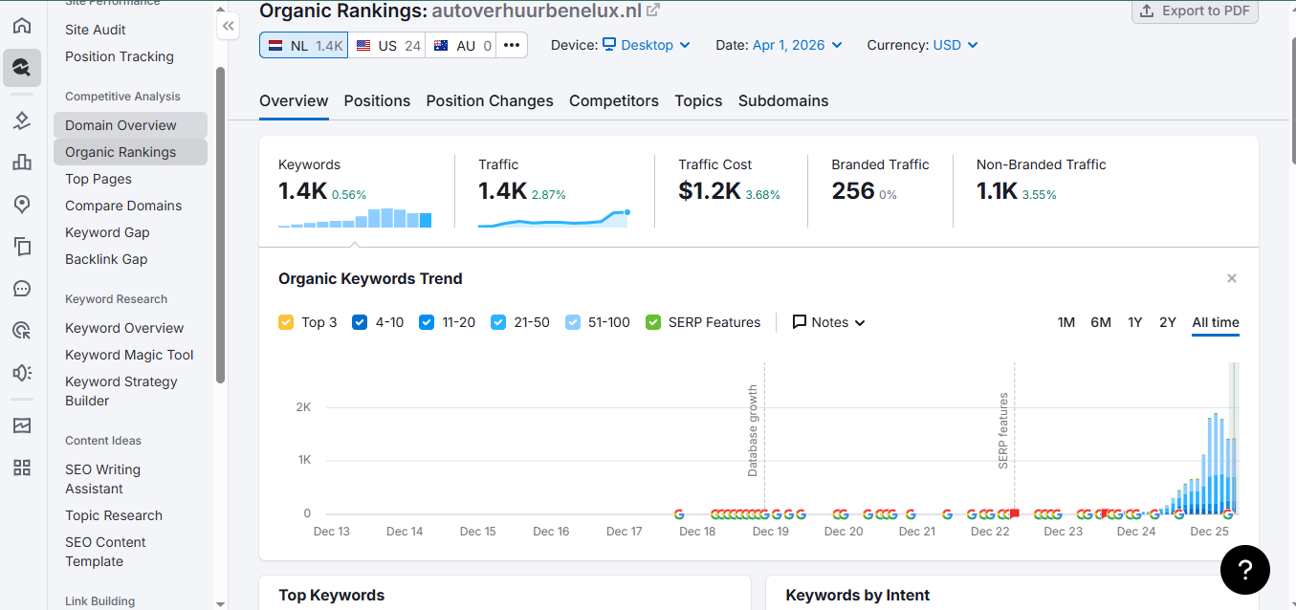Select the US database button

pos(387,45)
